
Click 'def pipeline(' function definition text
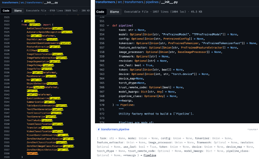click(x=123, y=26)
